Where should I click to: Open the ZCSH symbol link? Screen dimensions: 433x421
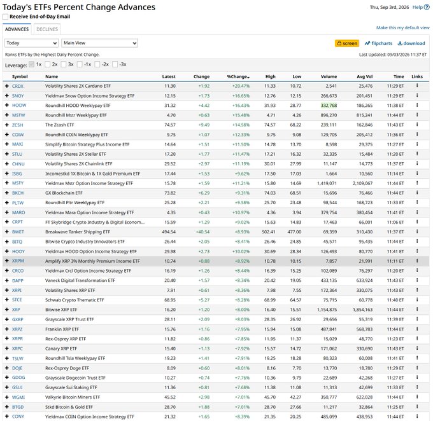(17, 125)
